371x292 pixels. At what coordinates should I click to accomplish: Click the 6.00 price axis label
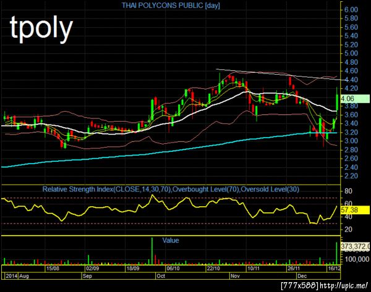pos(351,10)
